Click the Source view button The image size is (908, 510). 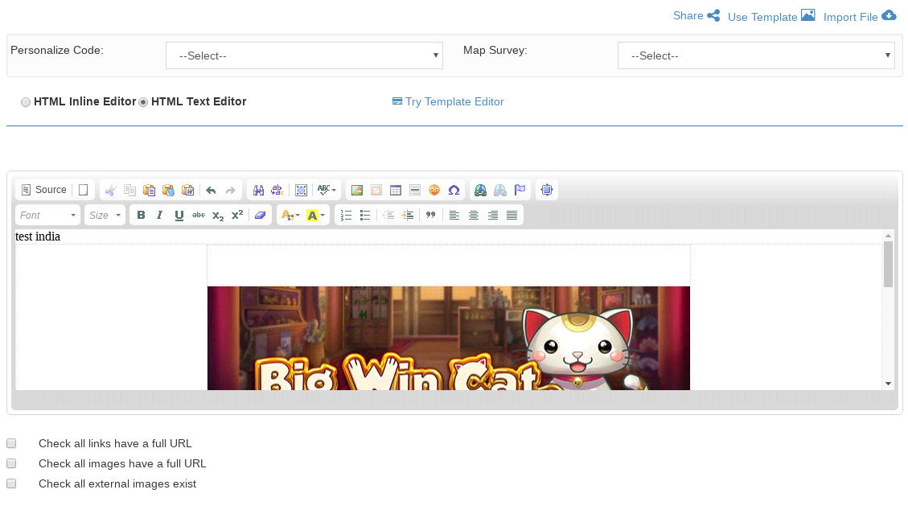(x=44, y=190)
